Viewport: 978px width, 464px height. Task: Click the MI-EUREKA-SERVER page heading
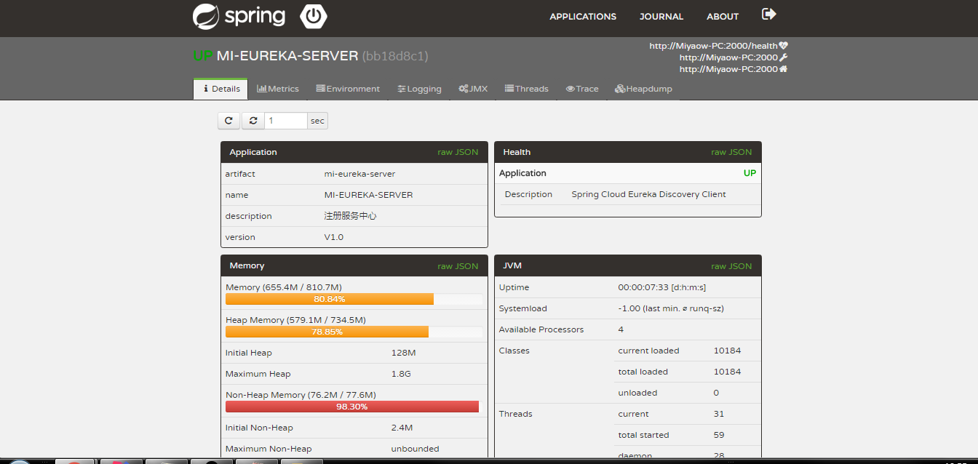287,56
